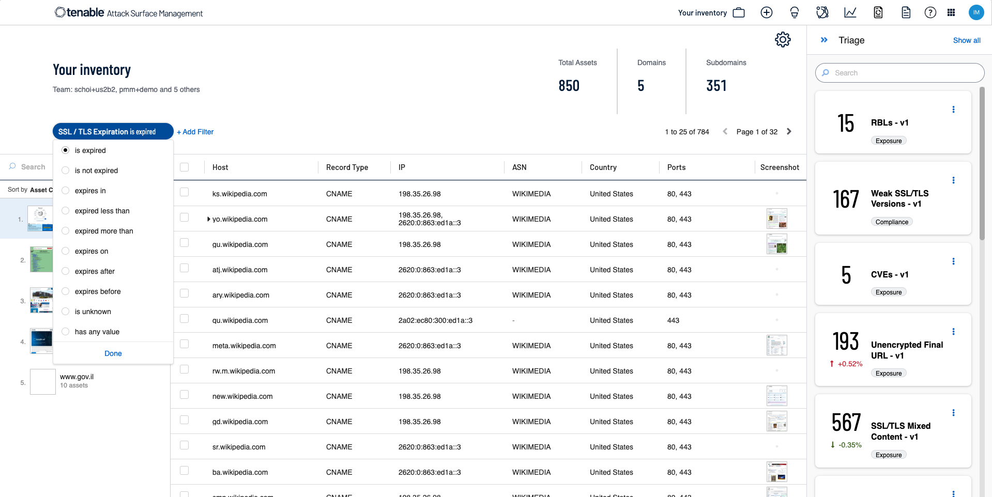Click the Country column header
The width and height of the screenshot is (992, 497).
(603, 167)
